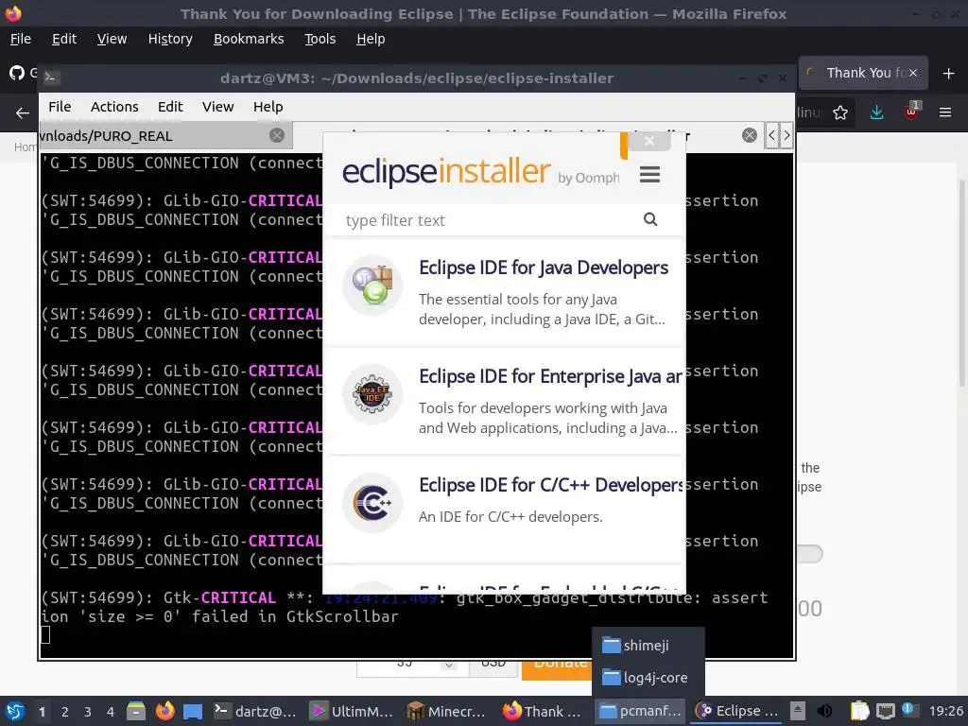
Task: Close the PURO_REAL terminal tab
Action: (x=277, y=135)
